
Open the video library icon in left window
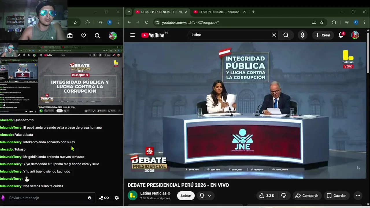tap(70, 36)
